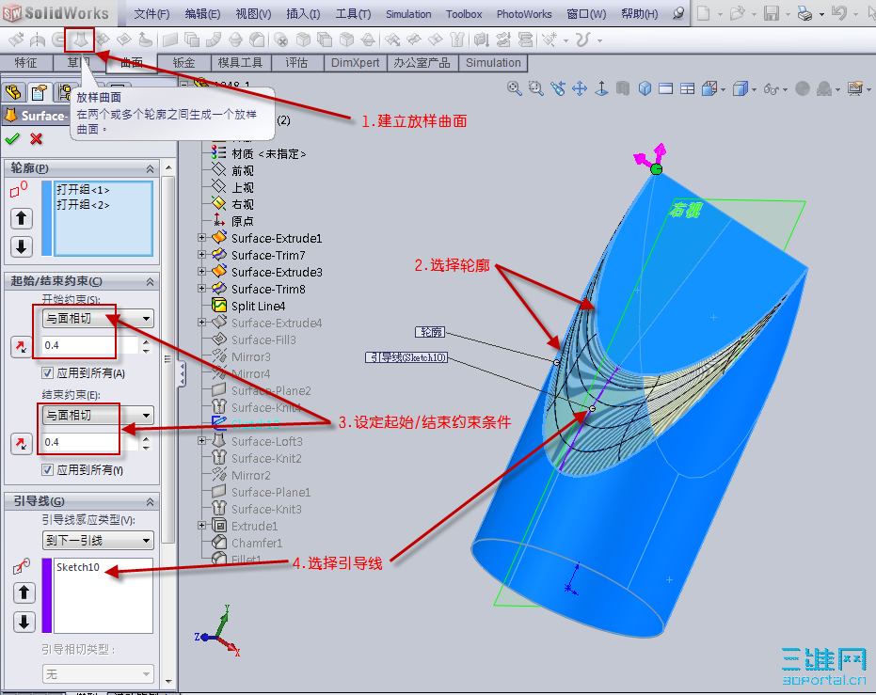Click the 引导线(Sketch10) callout label
This screenshot has width=876, height=695.
407,357
